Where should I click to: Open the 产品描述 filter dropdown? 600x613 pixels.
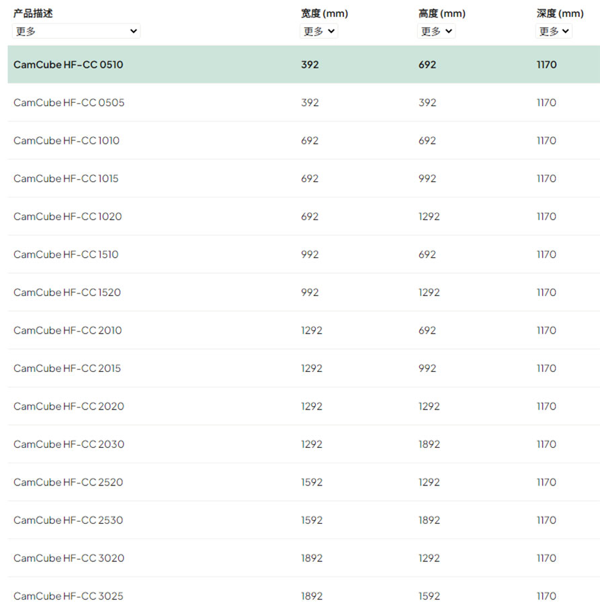[x=76, y=32]
